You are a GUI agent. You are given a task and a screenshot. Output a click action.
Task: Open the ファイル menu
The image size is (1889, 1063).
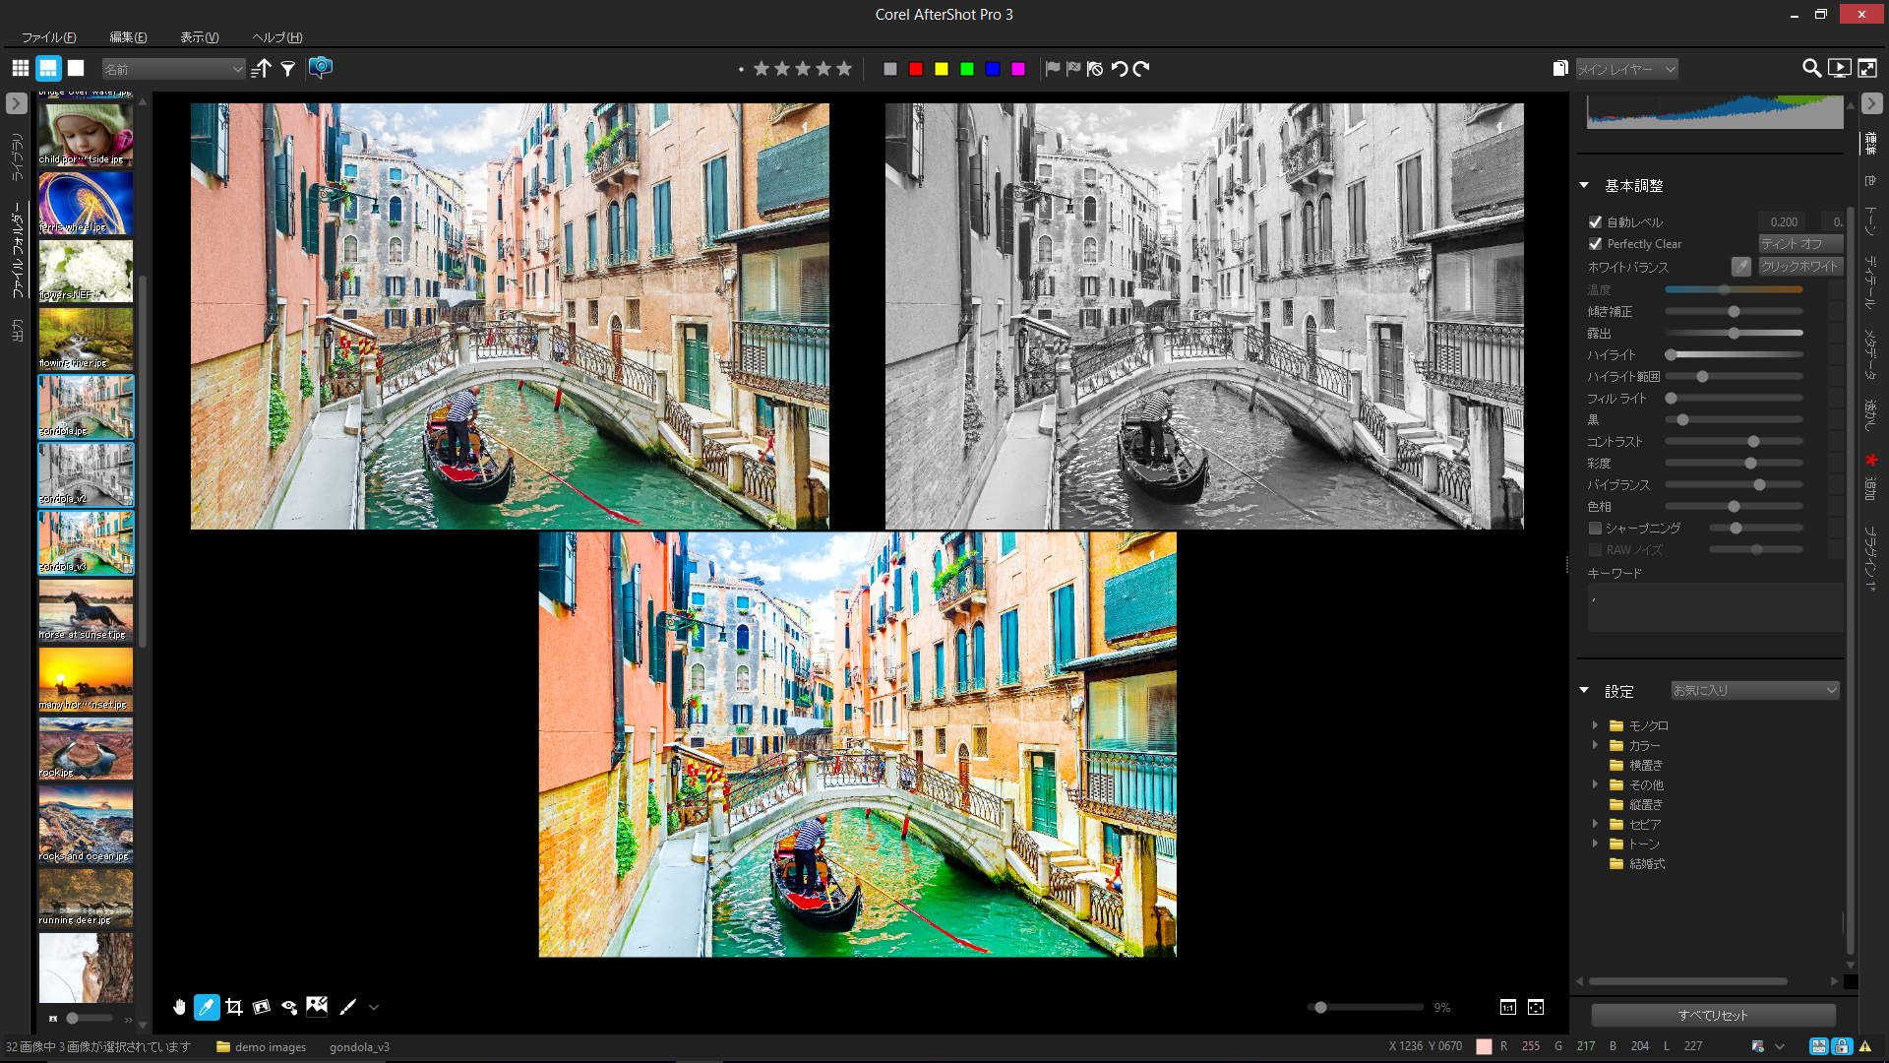tap(48, 37)
